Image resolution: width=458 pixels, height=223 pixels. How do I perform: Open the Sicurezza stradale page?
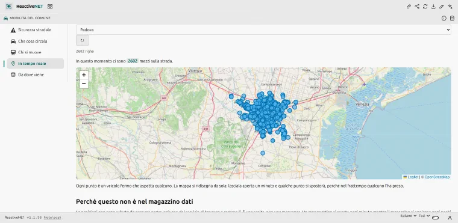(x=36, y=30)
